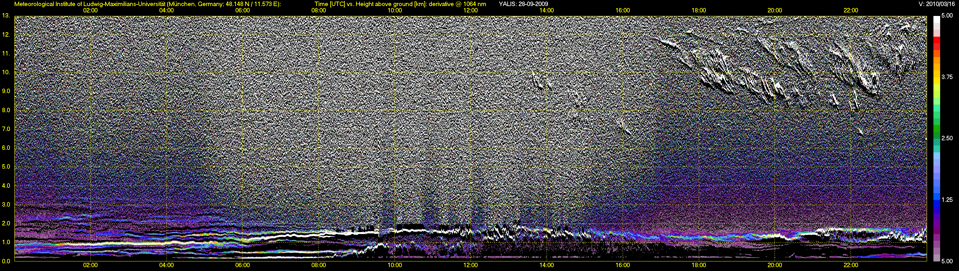Select the 02:00 tick on the top time axis
Screen dimensions: 959x271
[90, 11]
